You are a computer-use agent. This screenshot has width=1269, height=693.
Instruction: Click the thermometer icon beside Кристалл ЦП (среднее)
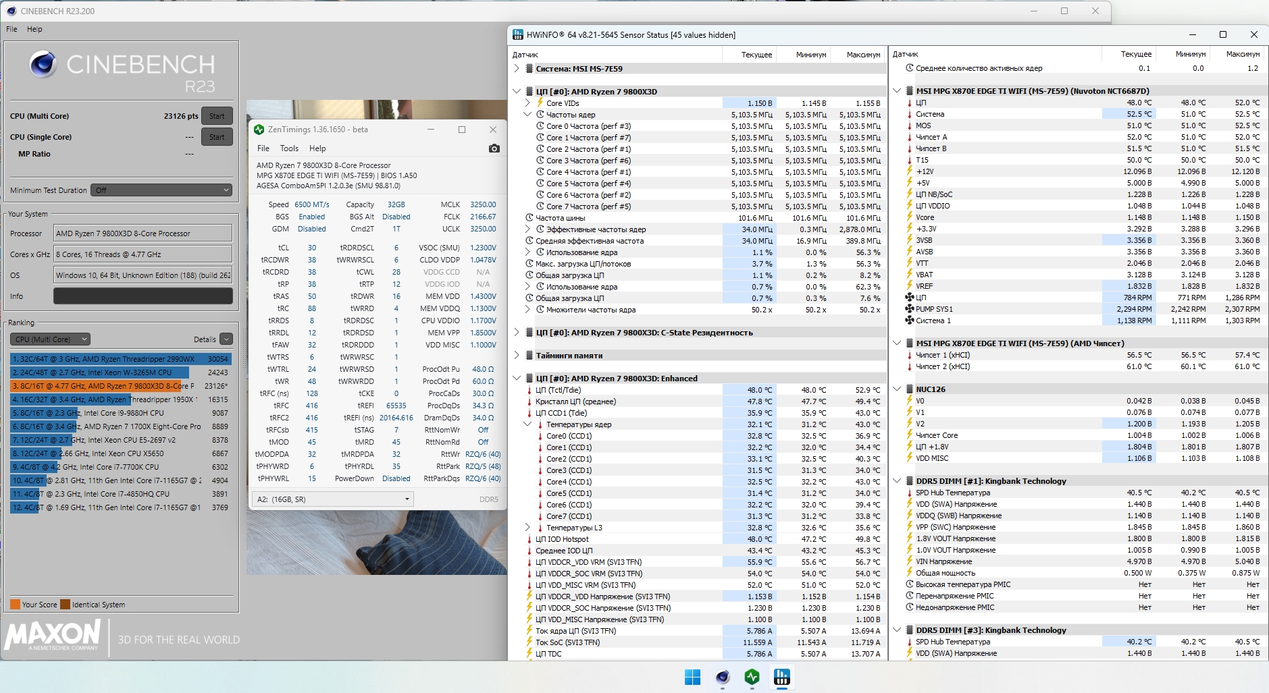[529, 401]
